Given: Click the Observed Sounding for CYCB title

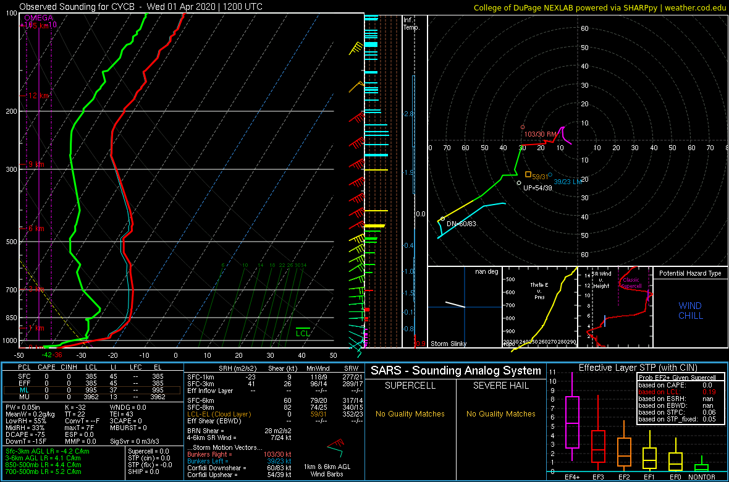Looking at the screenshot, I should pyautogui.click(x=141, y=7).
